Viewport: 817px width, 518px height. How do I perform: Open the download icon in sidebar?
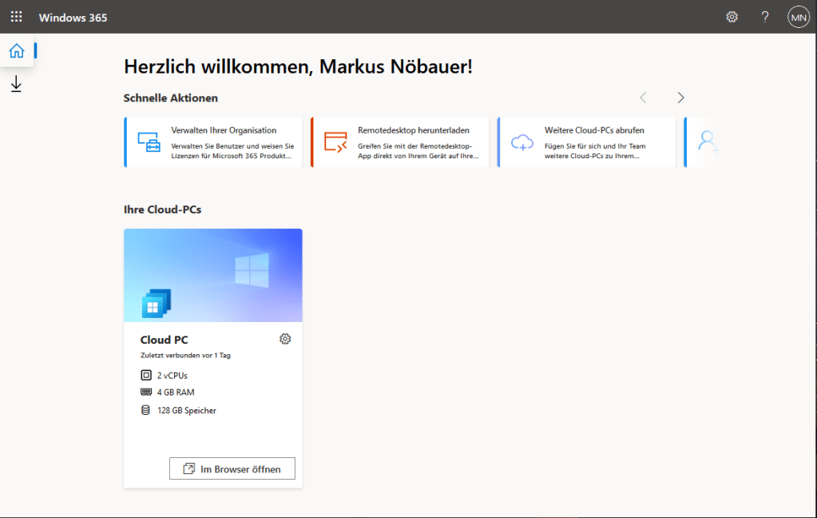coord(16,84)
